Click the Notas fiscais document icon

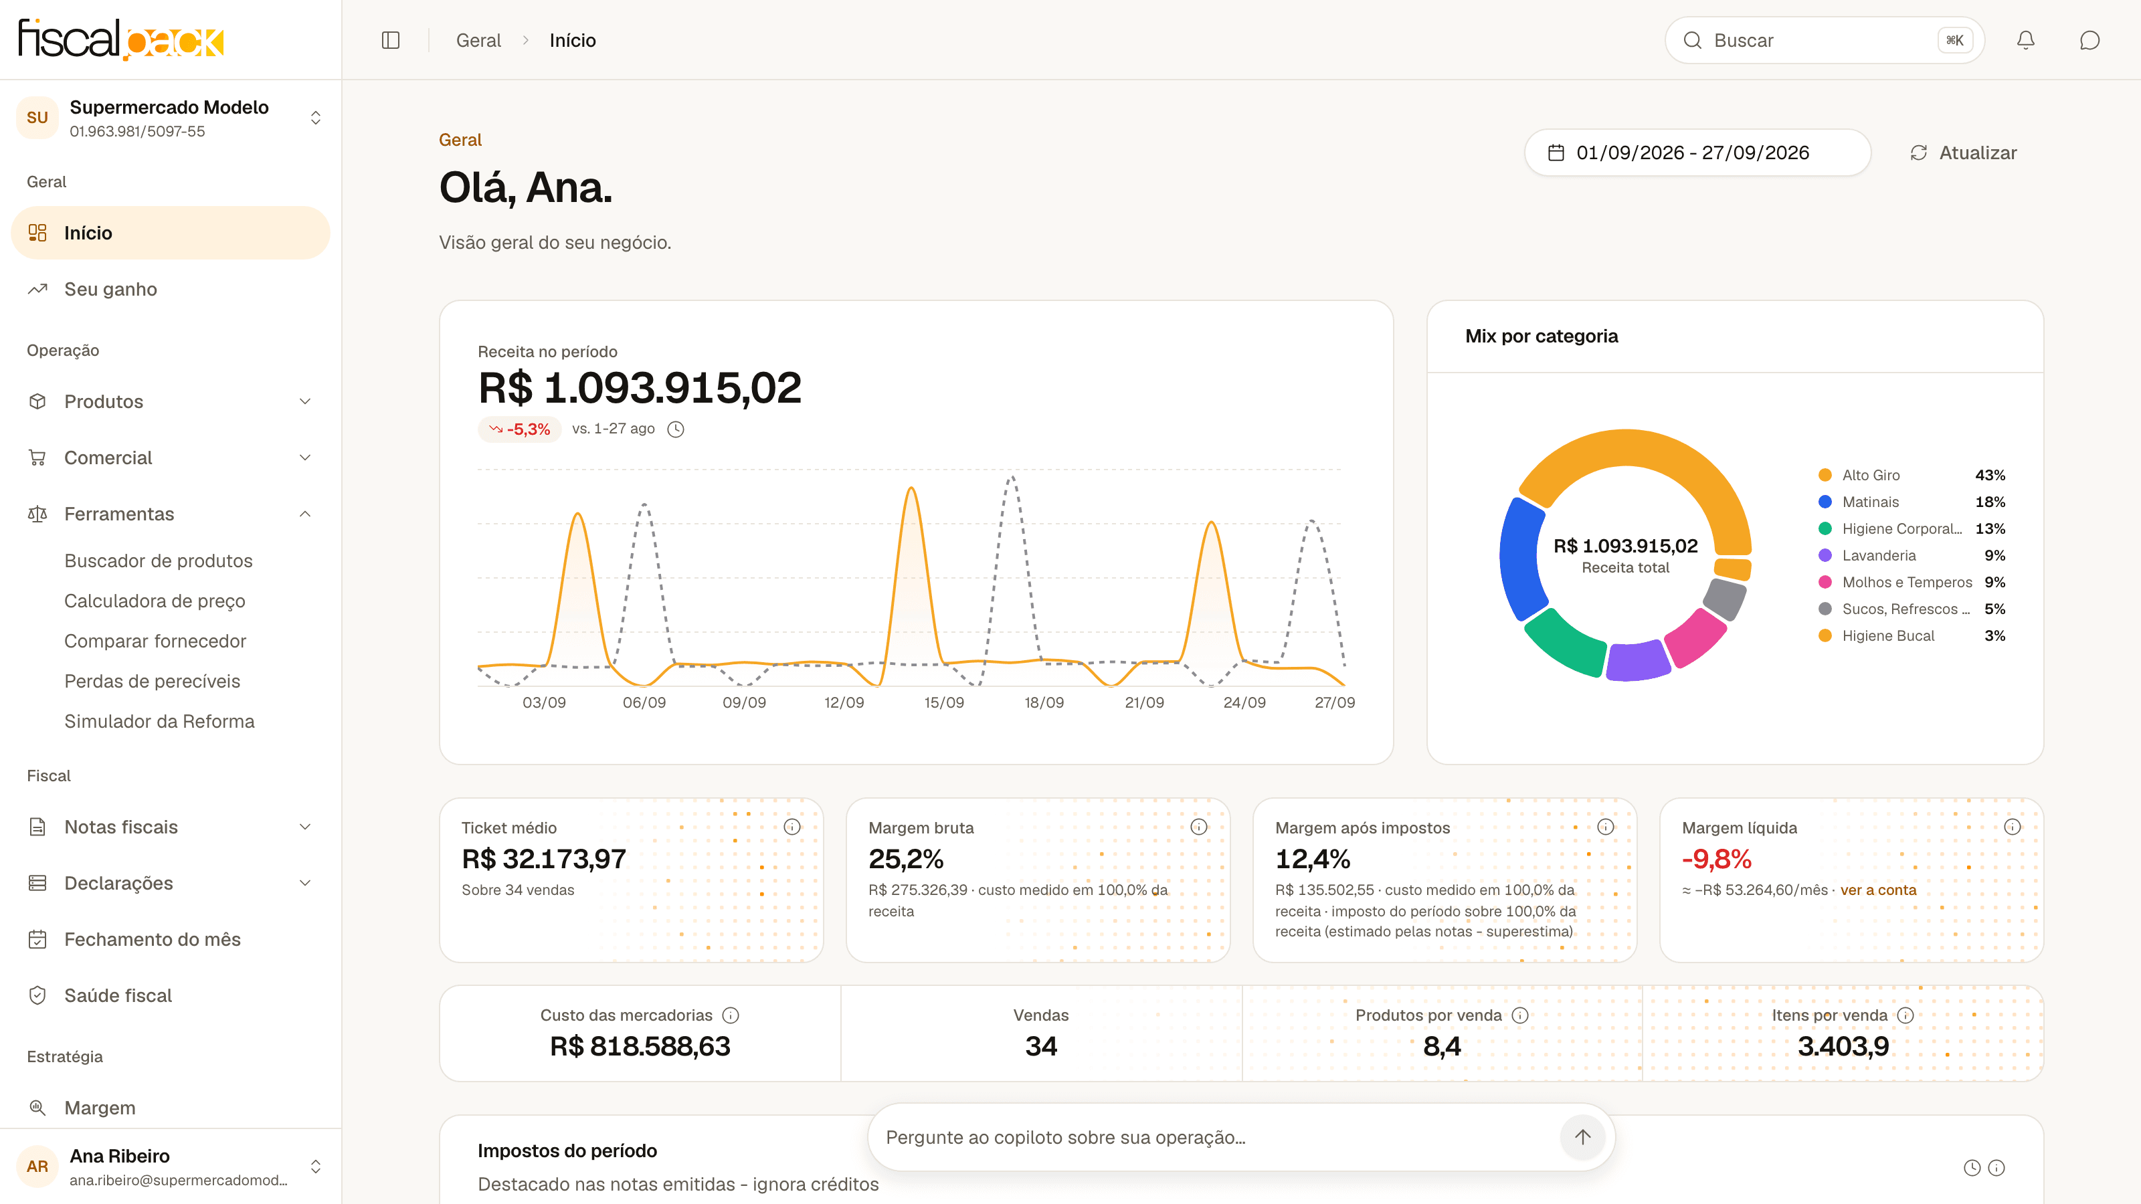pos(37,827)
